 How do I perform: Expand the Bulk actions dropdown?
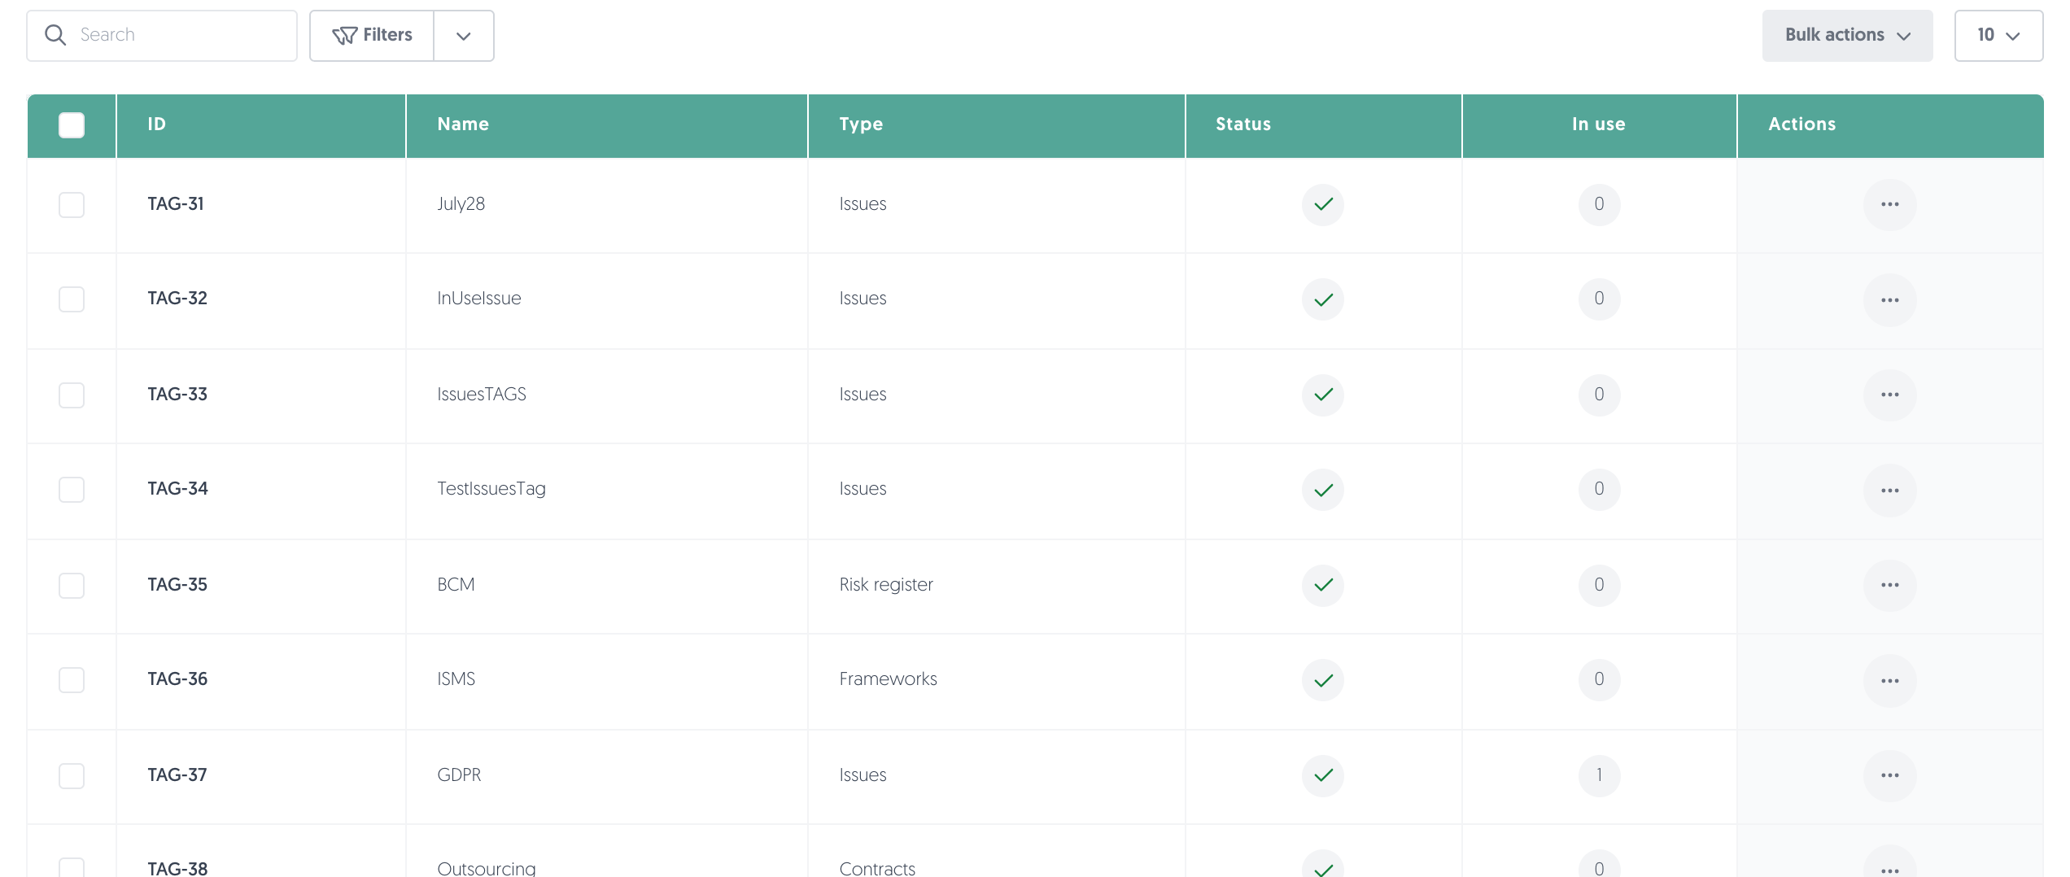(x=1847, y=35)
